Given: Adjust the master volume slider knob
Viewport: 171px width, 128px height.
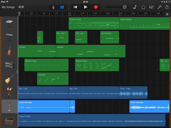Looking at the screenshot, I should coord(125,7).
